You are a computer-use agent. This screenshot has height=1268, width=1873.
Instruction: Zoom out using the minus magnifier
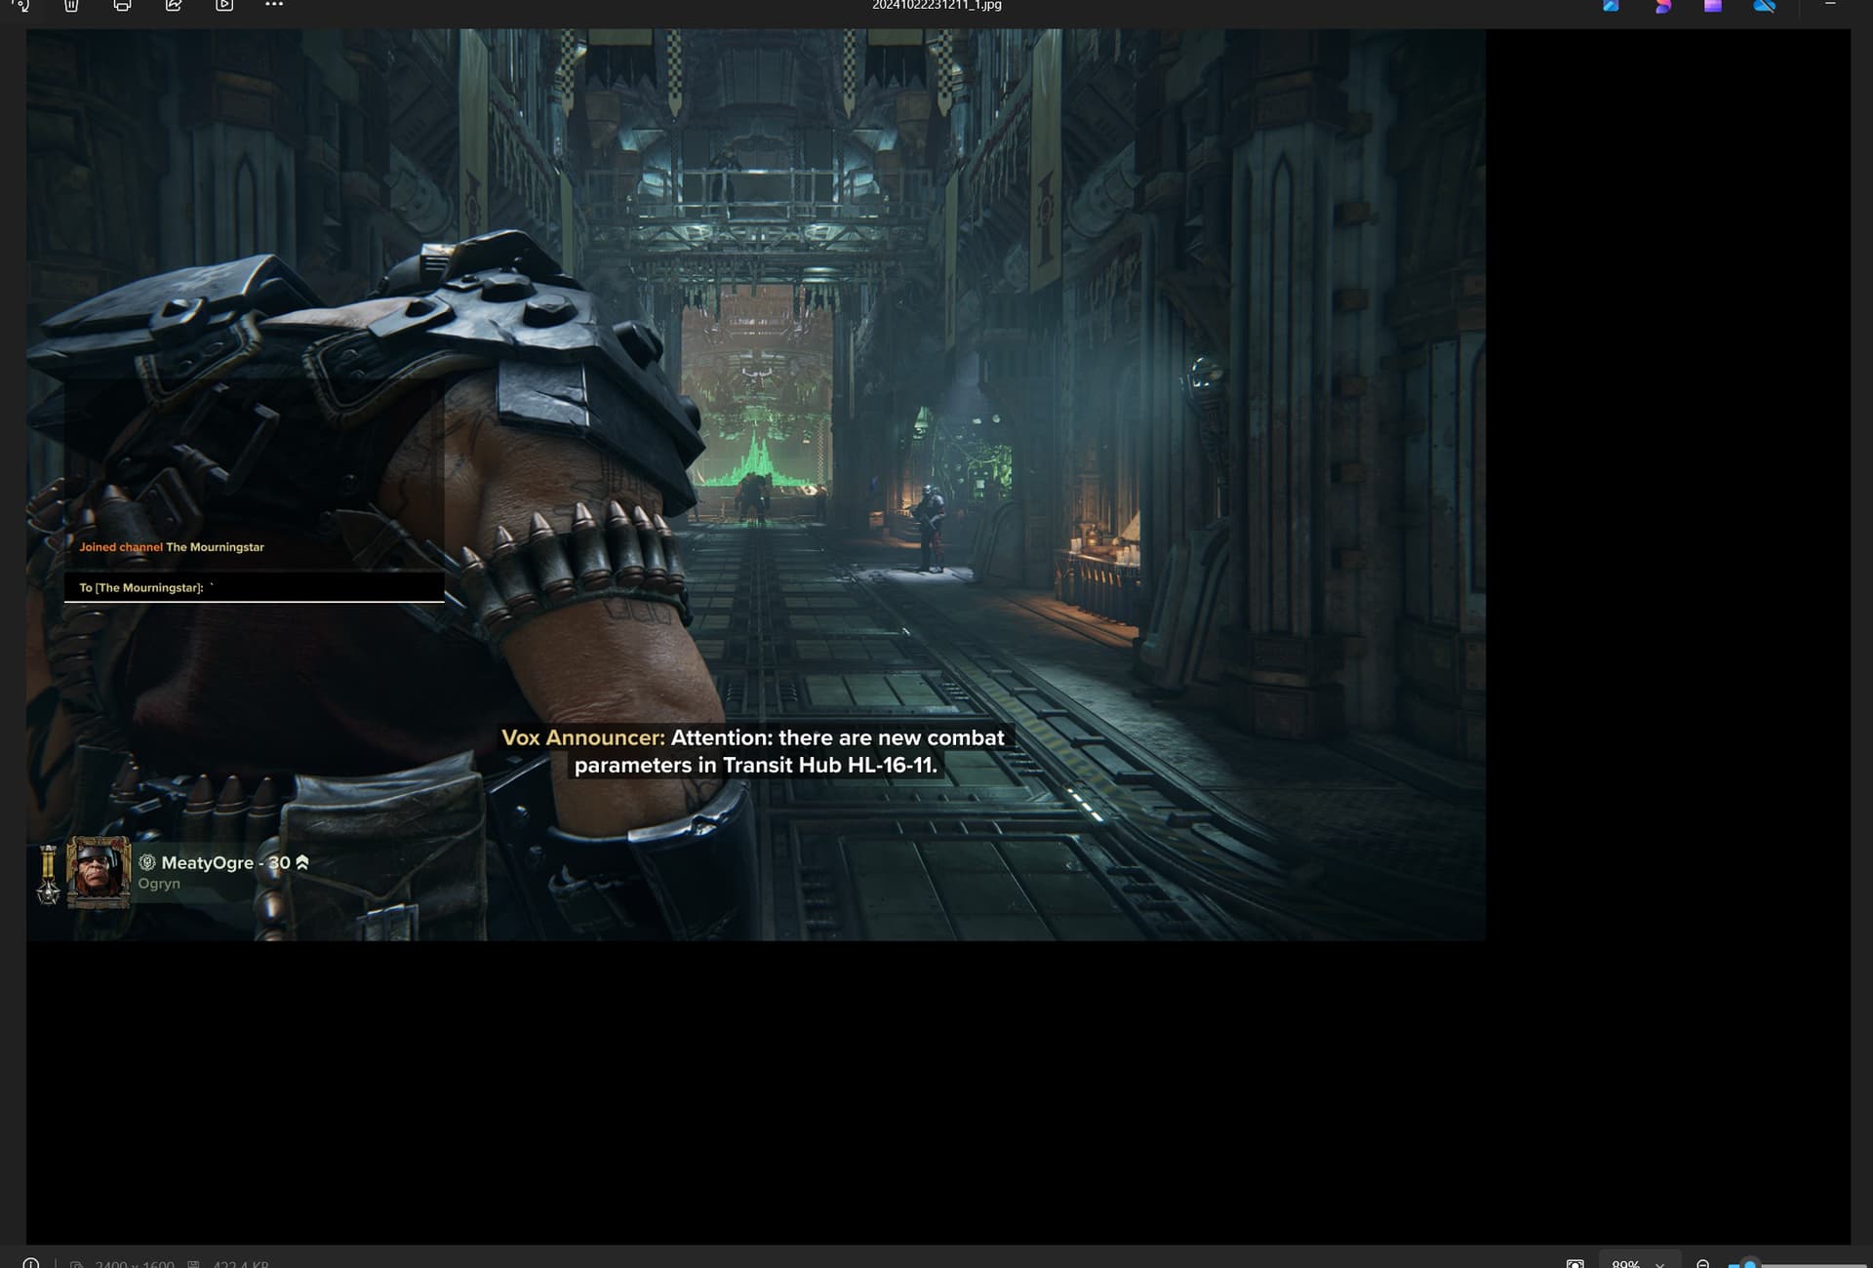1703,1263
